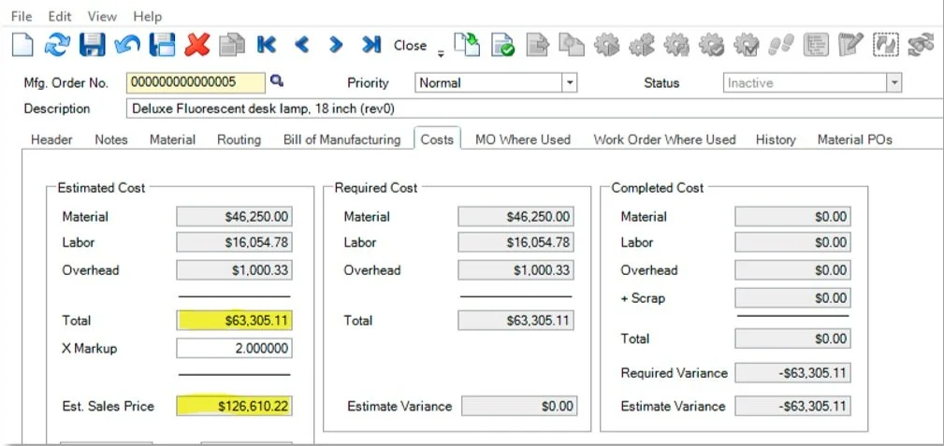
Task: Switch to the MO Where Used tab
Action: pos(523,139)
